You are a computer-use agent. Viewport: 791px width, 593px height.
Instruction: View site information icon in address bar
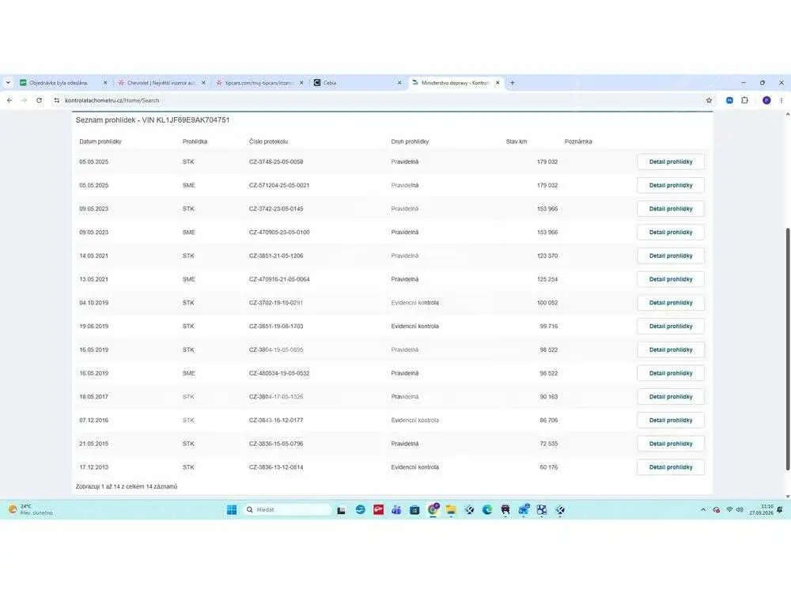click(x=56, y=100)
